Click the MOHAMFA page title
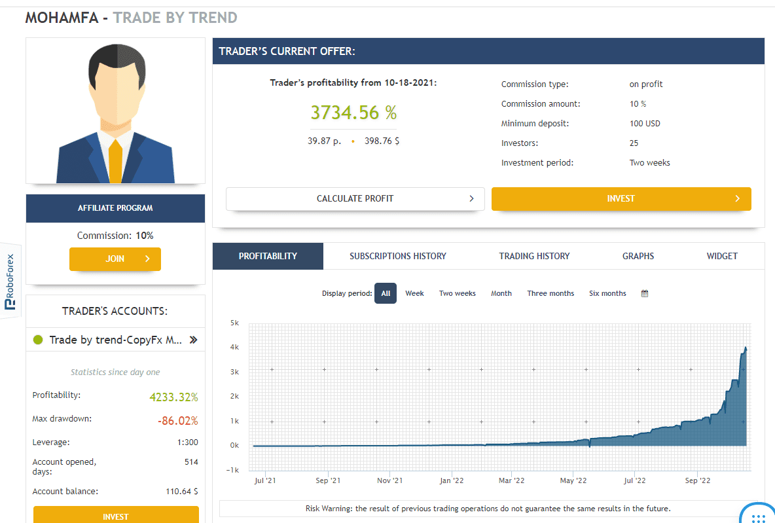Viewport: 775px width, 523px height. [x=62, y=18]
